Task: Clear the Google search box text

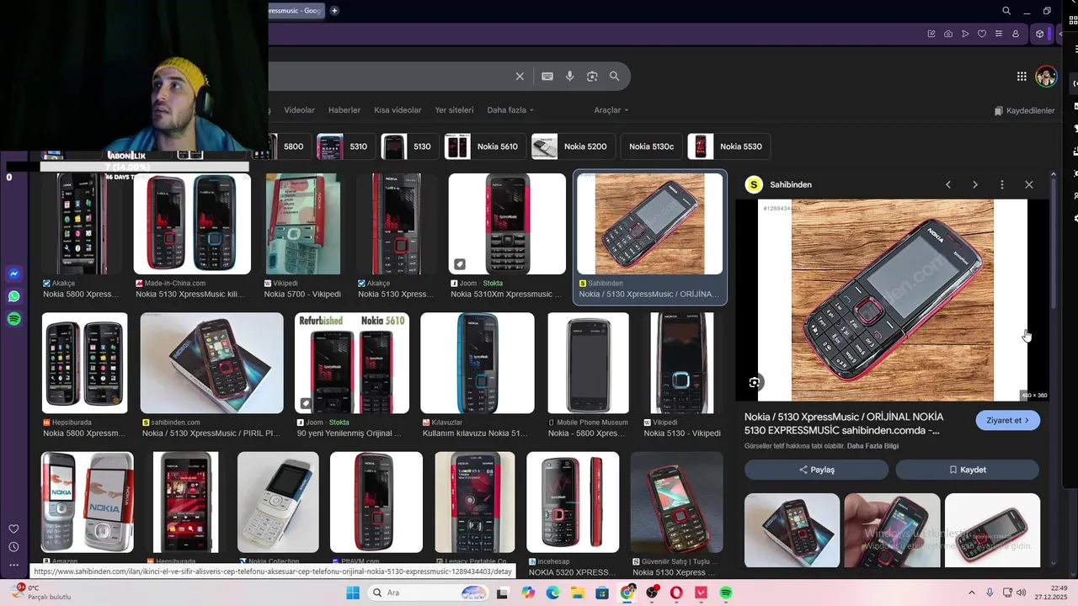Action: (x=520, y=77)
